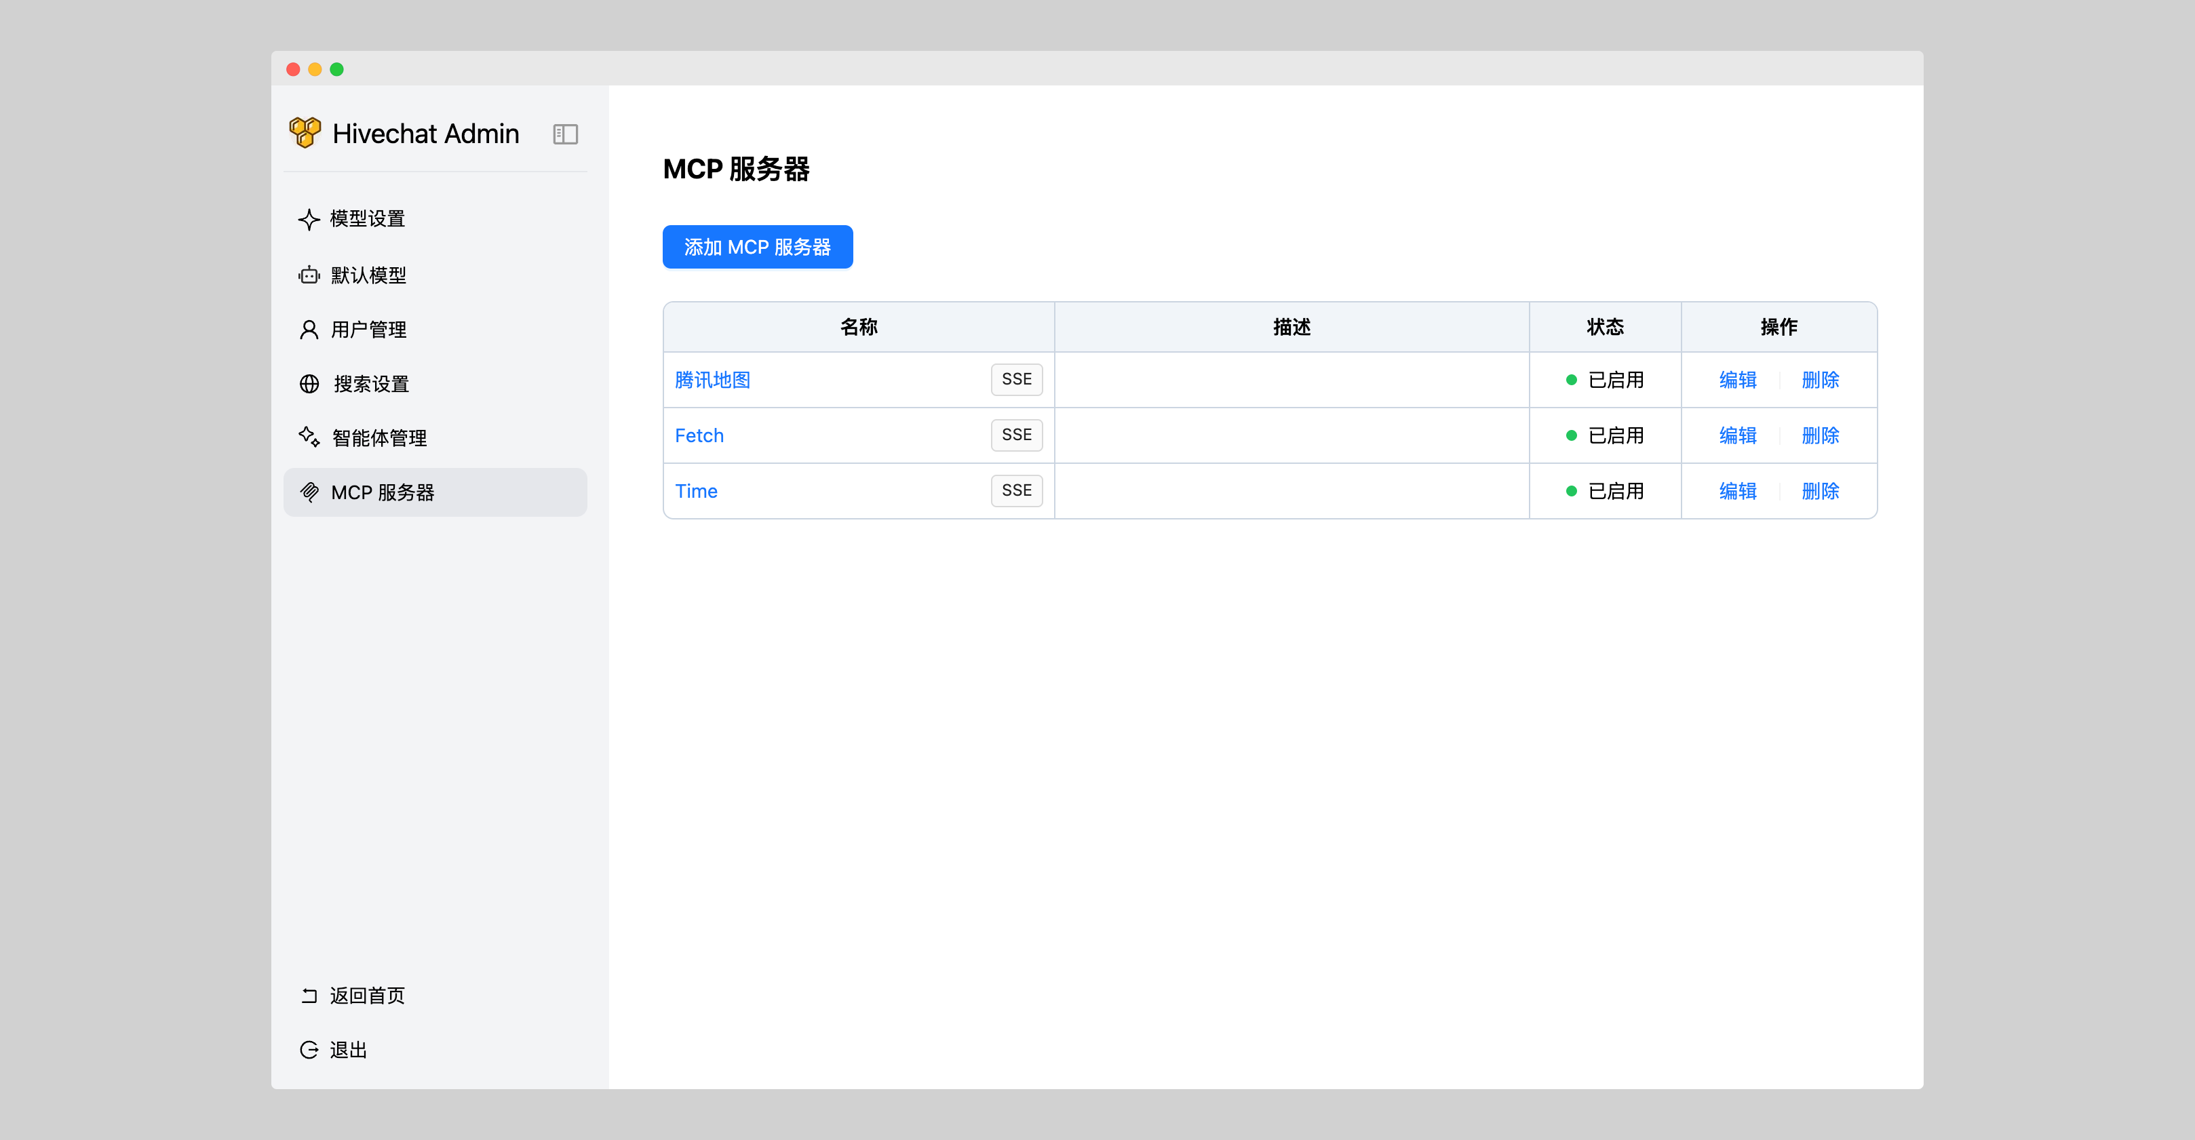Collapse the sidebar with the panel toggle icon
This screenshot has height=1140, width=2195.
[565, 134]
